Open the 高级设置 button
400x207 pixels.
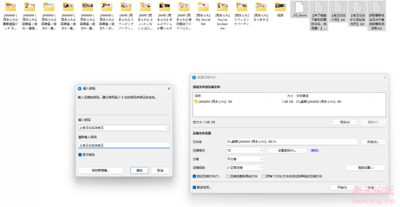(365, 168)
